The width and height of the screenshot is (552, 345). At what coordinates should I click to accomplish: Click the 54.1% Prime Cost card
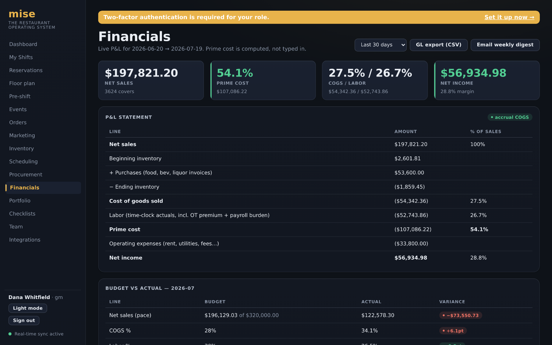point(263,81)
